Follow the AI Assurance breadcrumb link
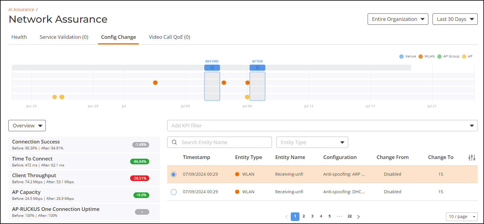Image resolution: width=484 pixels, height=224 pixels. pos(21,10)
